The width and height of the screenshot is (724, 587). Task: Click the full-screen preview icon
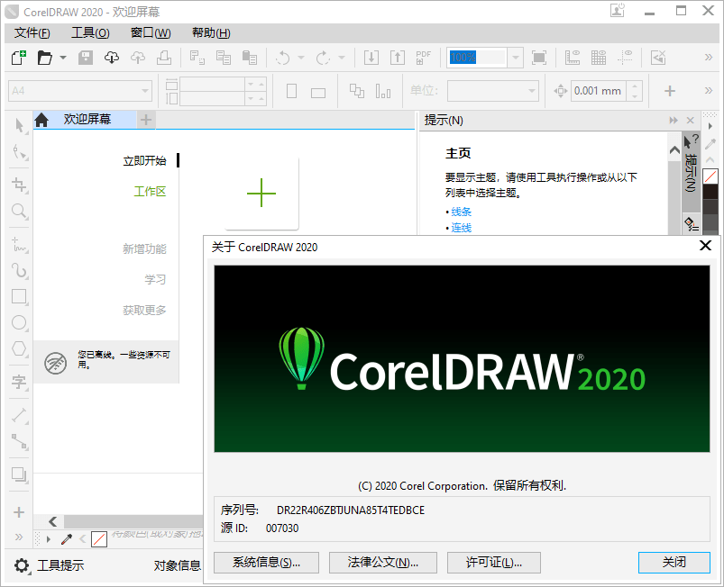539,58
